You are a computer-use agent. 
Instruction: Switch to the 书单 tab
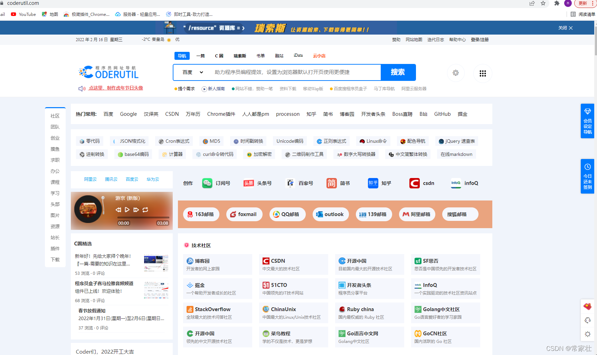click(260, 56)
